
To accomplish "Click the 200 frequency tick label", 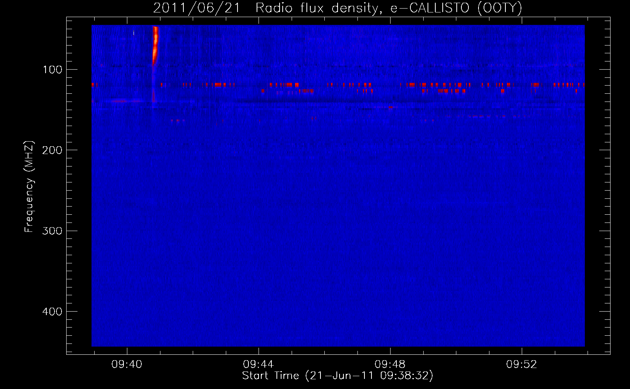I will click(x=52, y=150).
